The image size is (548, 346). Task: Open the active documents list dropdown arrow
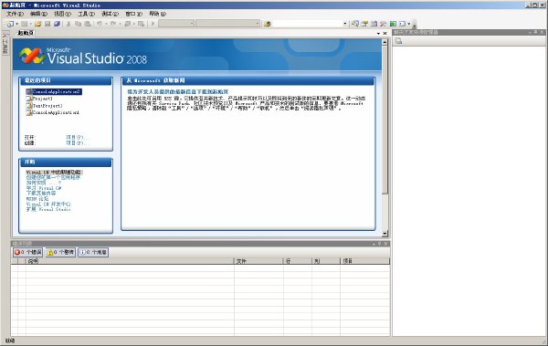pos(378,33)
